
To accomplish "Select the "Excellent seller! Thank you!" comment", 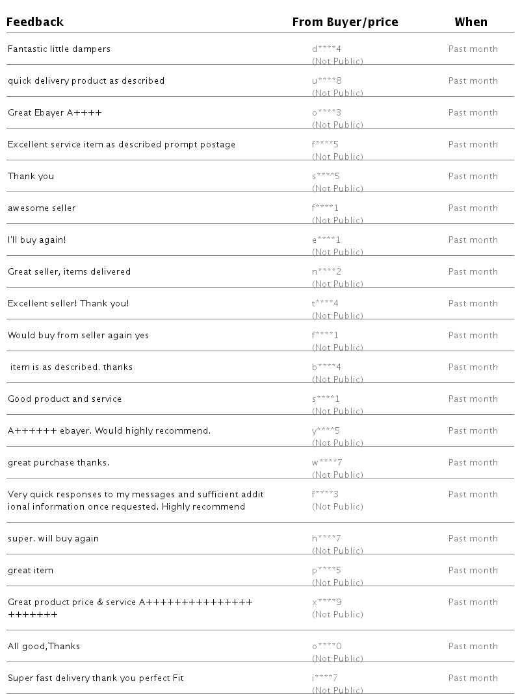I will (x=68, y=304).
